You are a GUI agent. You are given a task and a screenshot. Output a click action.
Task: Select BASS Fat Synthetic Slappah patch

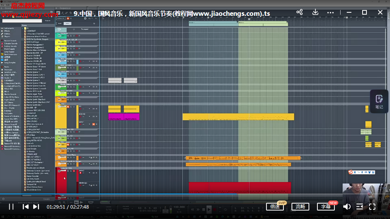click(x=37, y=39)
